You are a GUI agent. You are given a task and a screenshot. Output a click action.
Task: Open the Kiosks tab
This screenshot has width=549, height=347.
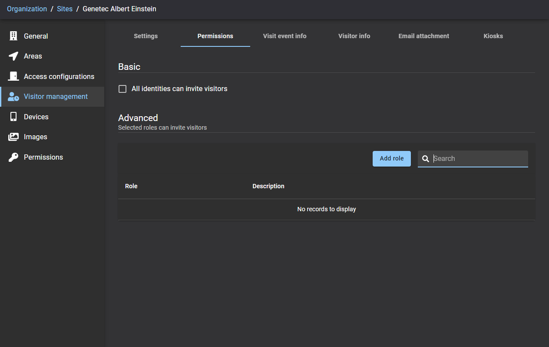(x=493, y=36)
